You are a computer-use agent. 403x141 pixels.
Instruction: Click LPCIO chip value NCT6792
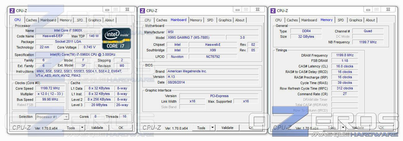[x=213, y=57]
